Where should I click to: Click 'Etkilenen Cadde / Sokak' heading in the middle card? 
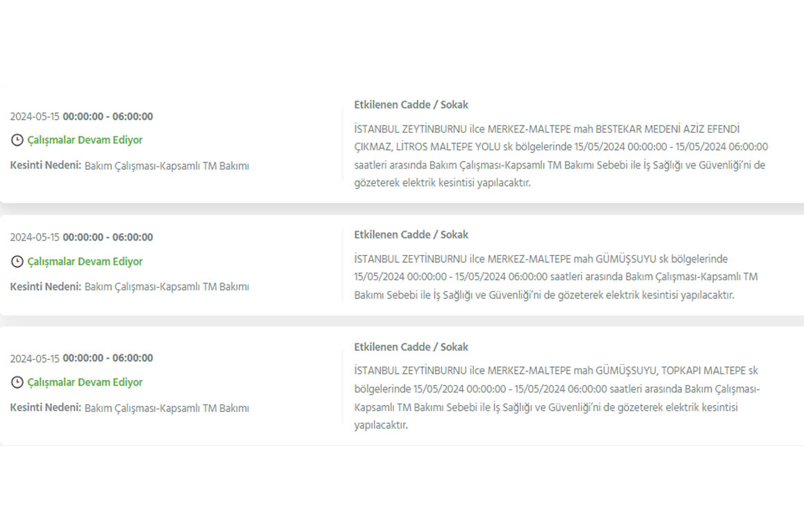(411, 234)
